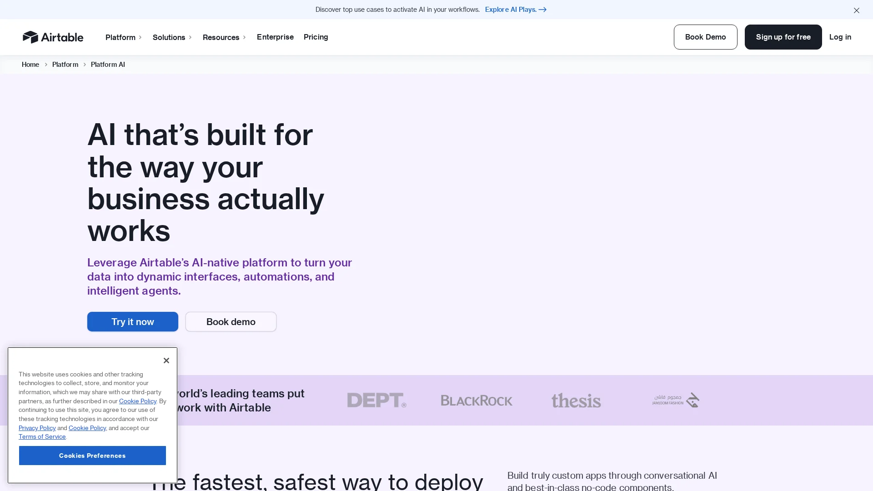Open Cookies Preferences
Viewport: 873px width, 491px height.
pos(92,456)
